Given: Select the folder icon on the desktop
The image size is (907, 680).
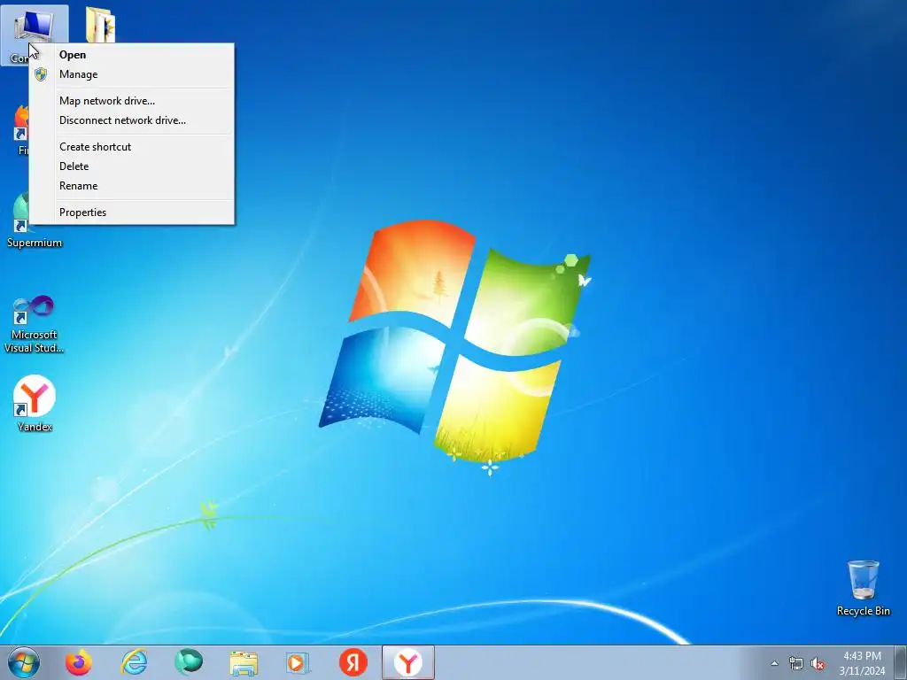Looking at the screenshot, I should pyautogui.click(x=101, y=24).
